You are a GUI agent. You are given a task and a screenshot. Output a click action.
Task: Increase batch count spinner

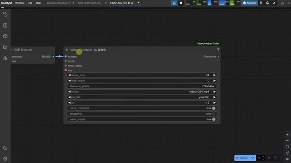tap(263, 157)
